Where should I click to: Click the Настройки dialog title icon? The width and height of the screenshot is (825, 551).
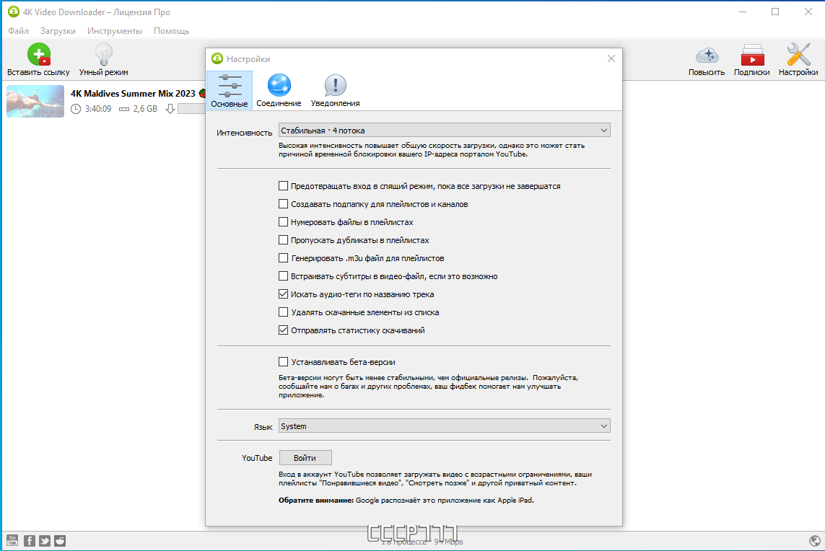[x=217, y=58]
